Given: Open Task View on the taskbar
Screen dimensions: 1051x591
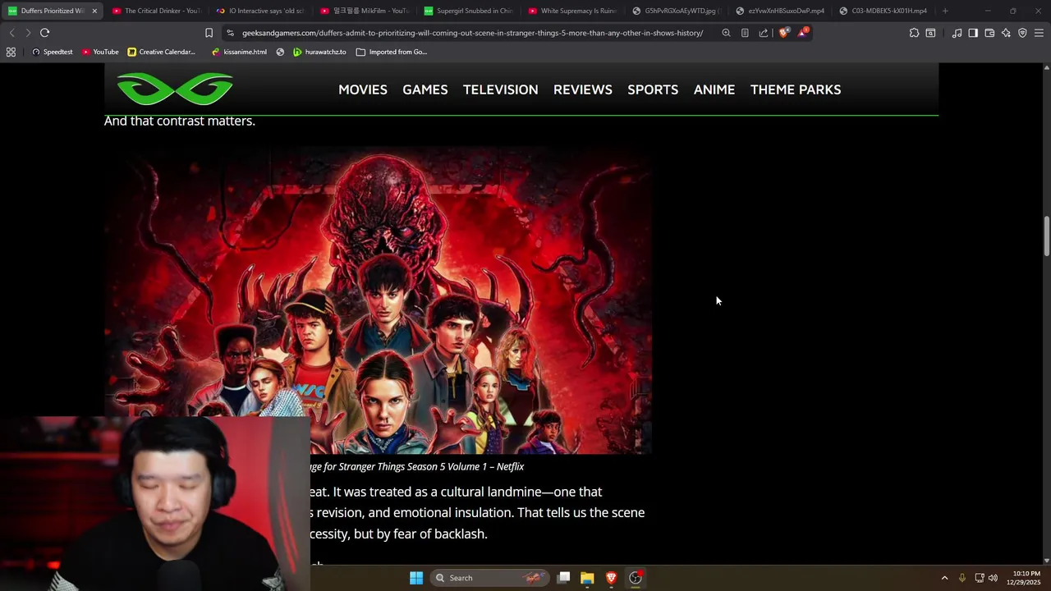Looking at the screenshot, I should point(564,578).
